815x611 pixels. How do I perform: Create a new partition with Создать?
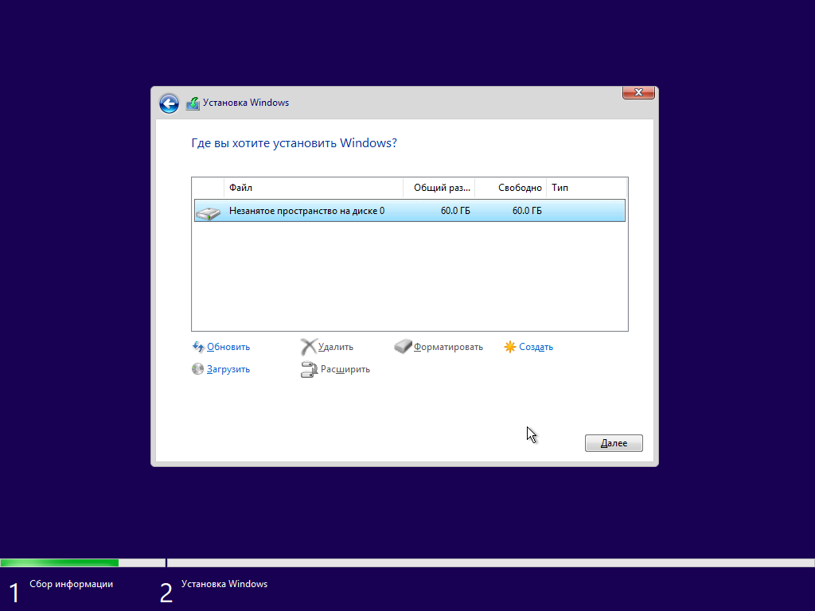[536, 347]
